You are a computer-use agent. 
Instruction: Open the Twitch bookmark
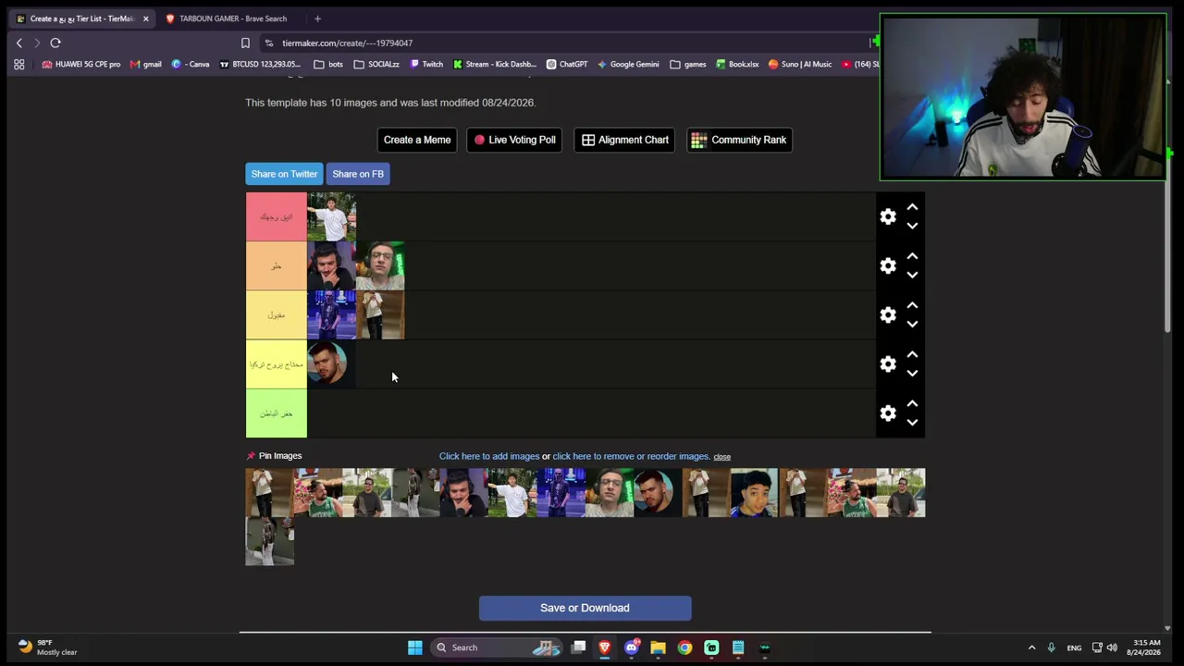click(x=426, y=64)
